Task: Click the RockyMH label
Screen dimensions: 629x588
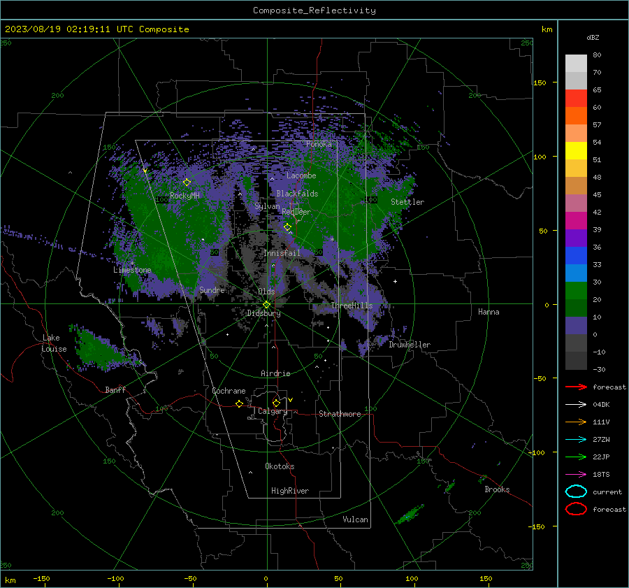Action: [185, 196]
